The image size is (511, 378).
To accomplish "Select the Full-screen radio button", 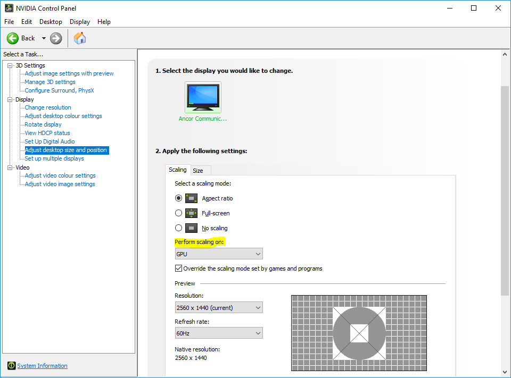I will coord(178,213).
